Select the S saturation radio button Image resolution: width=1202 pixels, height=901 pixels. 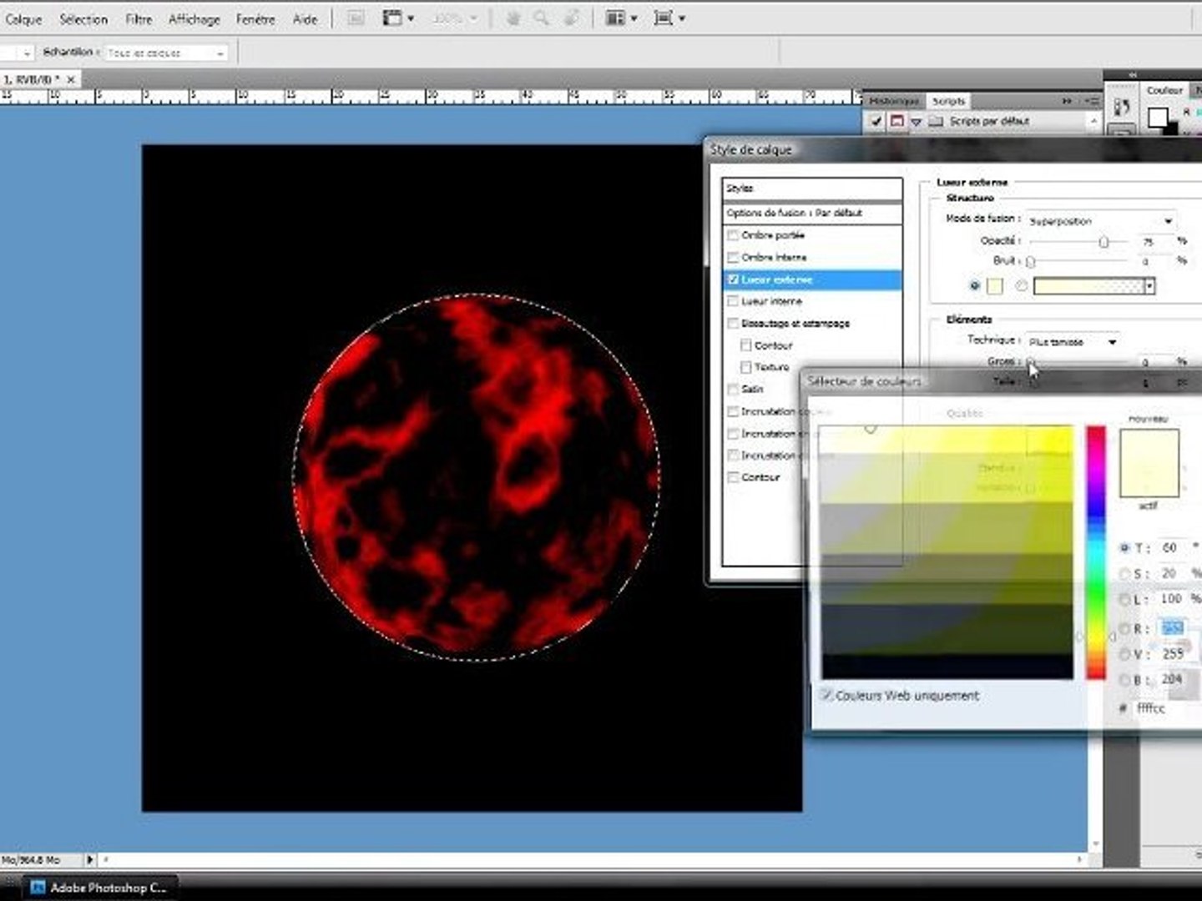point(1125,574)
